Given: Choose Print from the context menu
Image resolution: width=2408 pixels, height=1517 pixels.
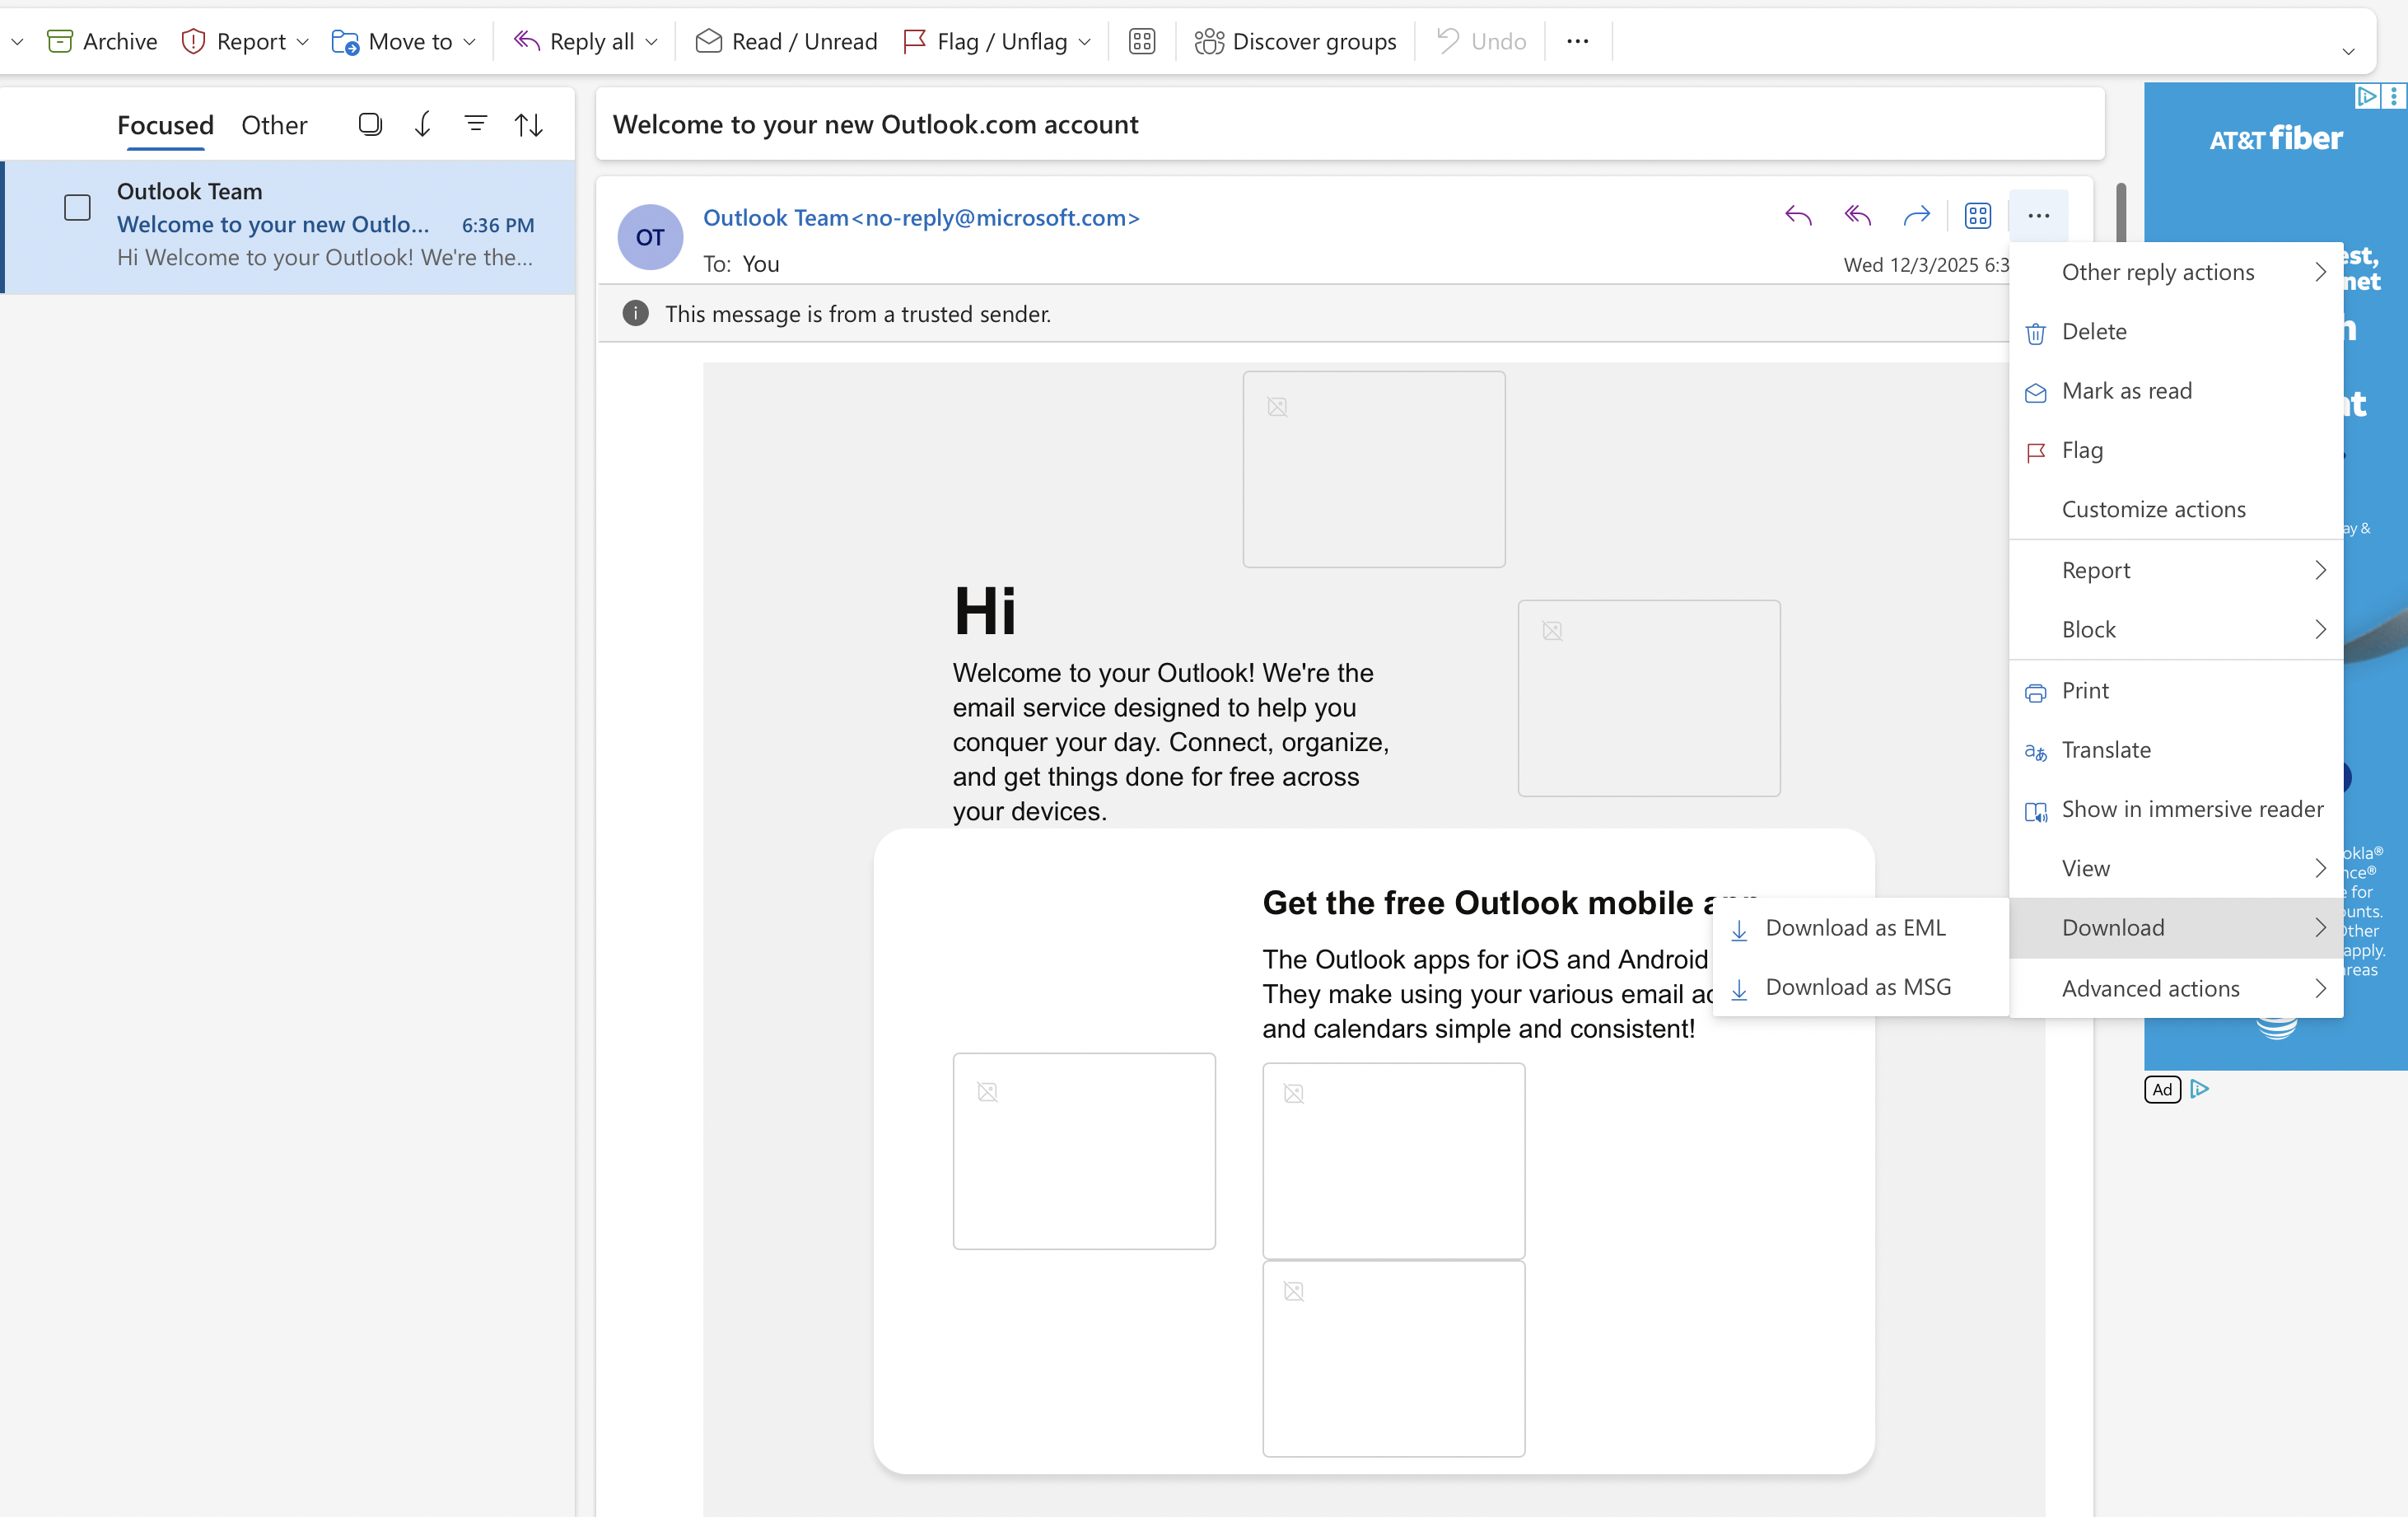Looking at the screenshot, I should (x=2176, y=691).
